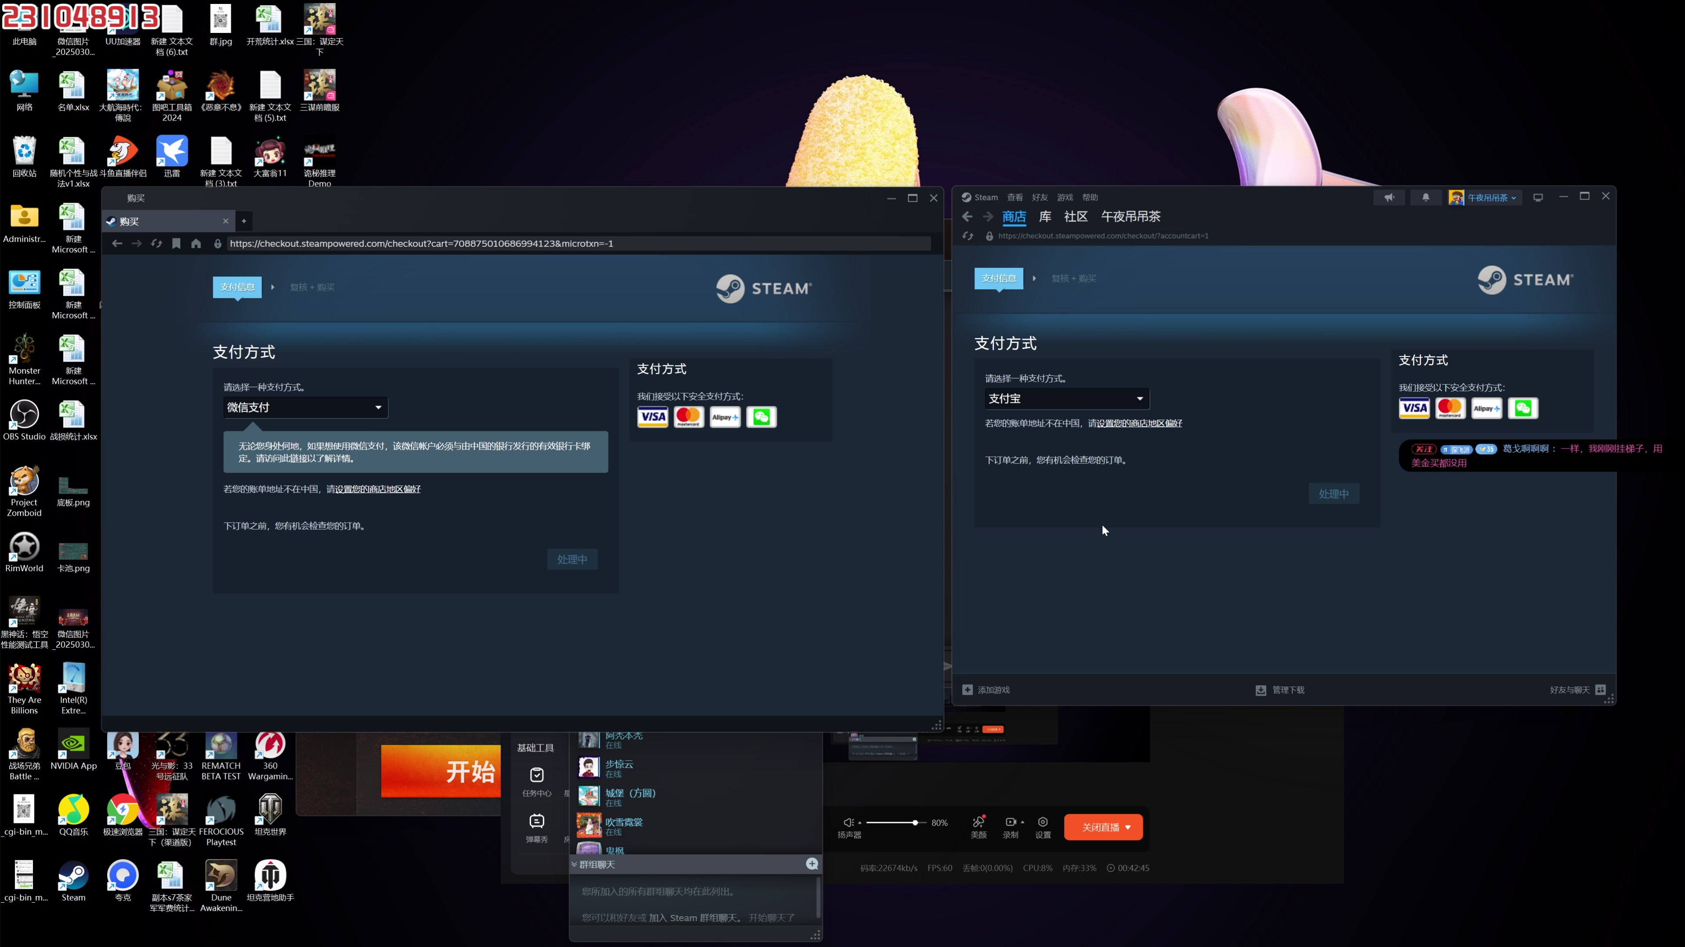The image size is (1685, 947).
Task: Switch to 商店 tab in Steam
Action: point(1014,216)
